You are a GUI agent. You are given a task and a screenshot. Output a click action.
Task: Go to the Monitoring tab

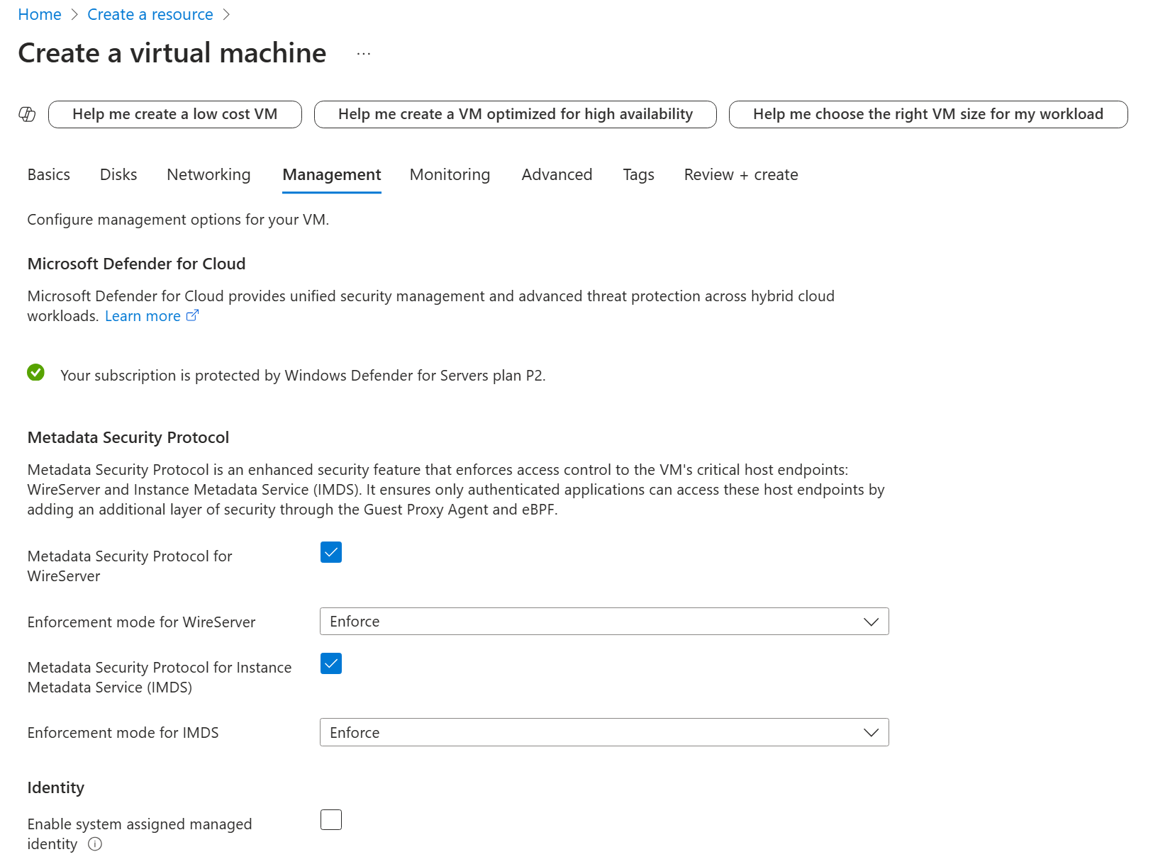click(x=449, y=174)
